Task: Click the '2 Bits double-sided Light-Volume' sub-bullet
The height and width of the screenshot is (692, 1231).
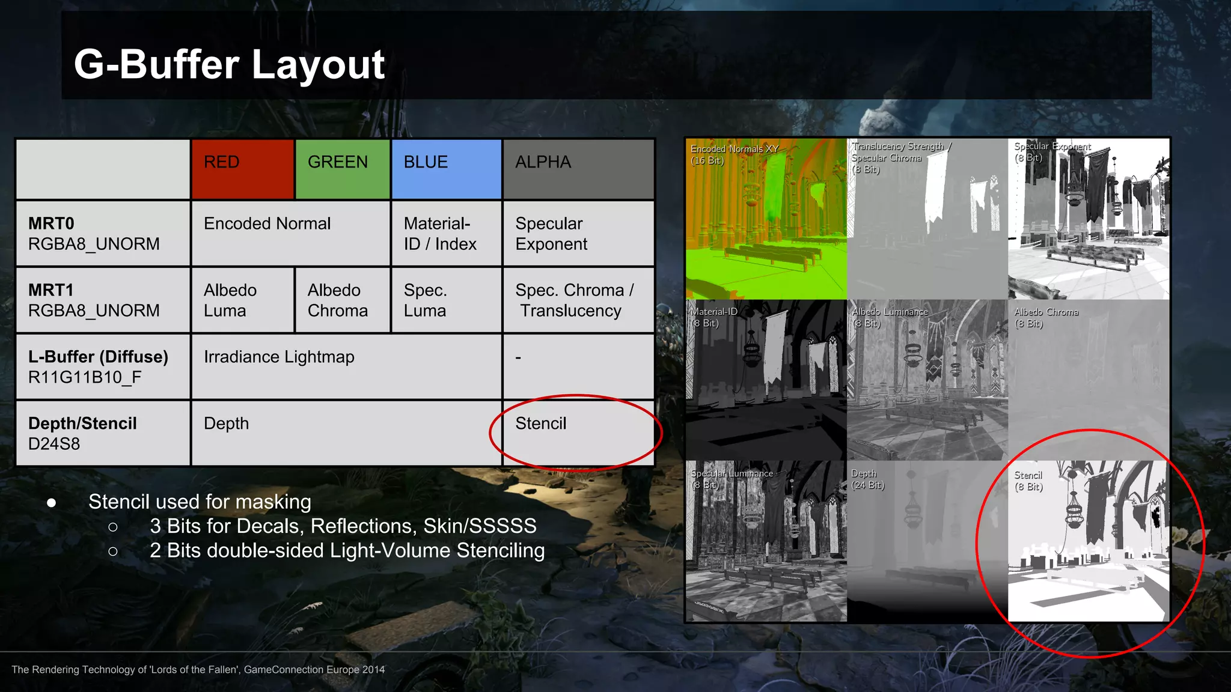Action: (347, 551)
